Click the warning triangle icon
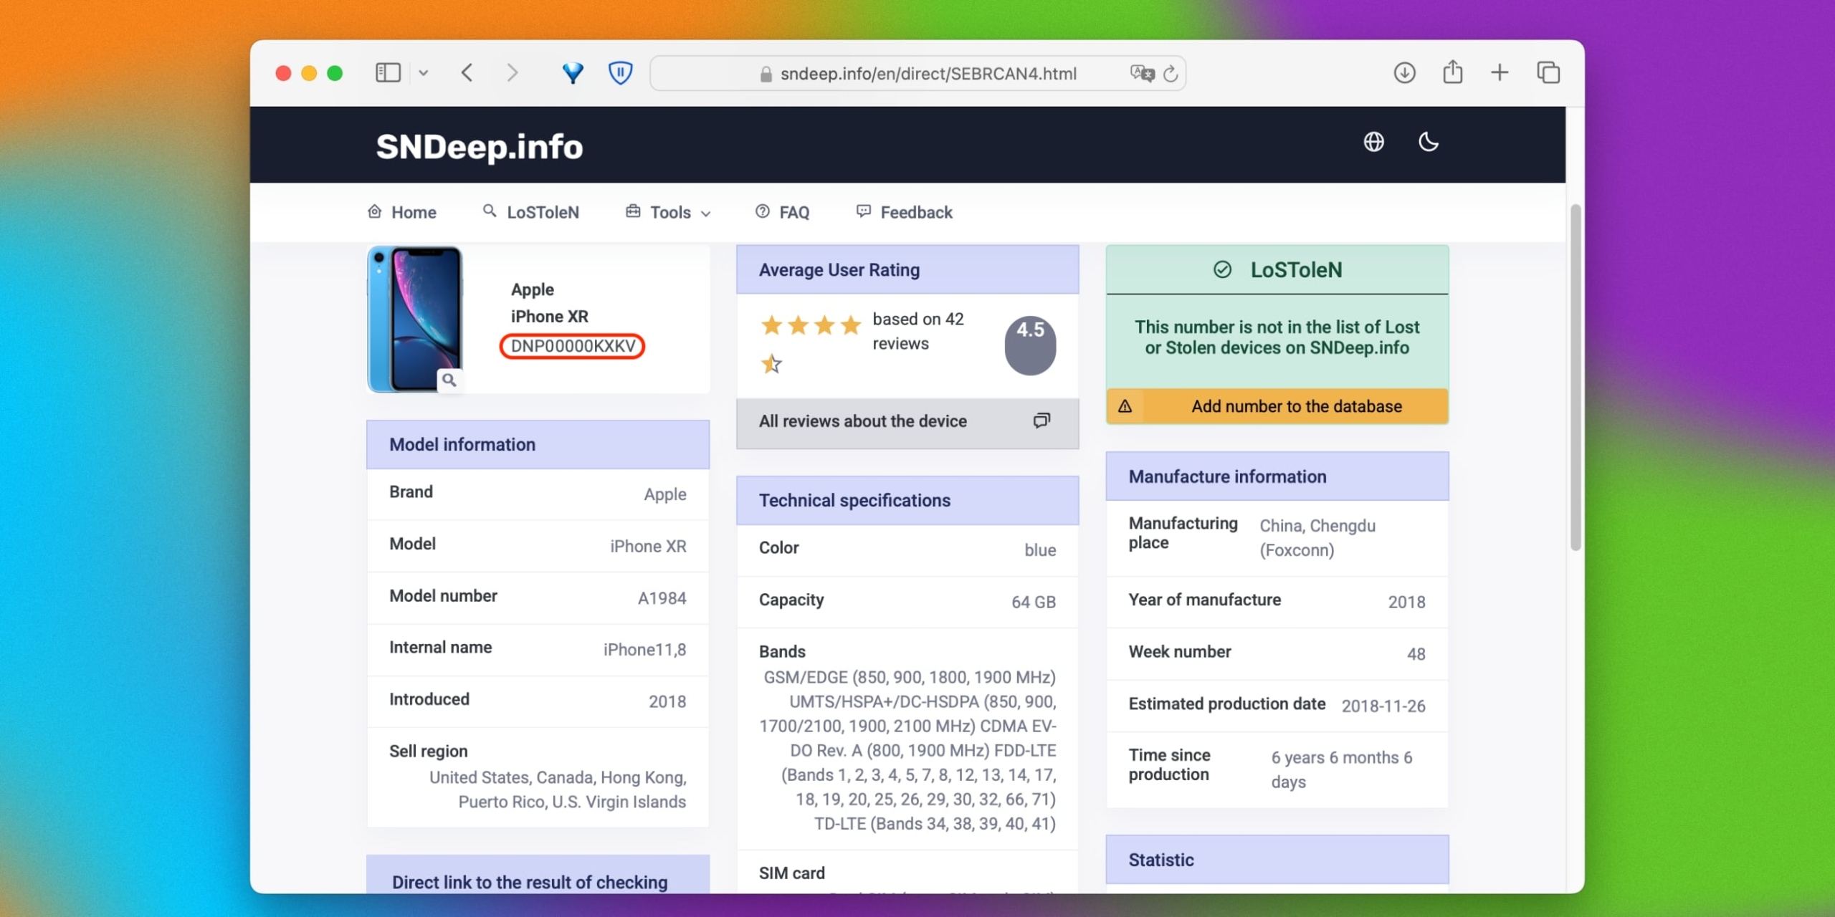This screenshot has height=917, width=1835. tap(1125, 406)
